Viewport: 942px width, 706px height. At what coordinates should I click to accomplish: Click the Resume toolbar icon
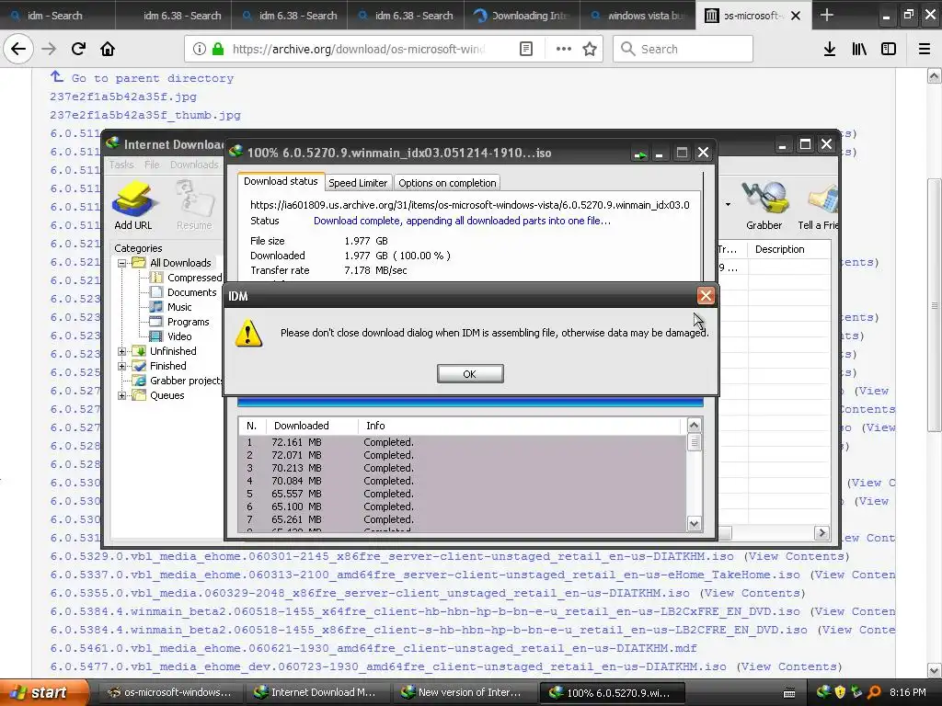pyautogui.click(x=194, y=205)
